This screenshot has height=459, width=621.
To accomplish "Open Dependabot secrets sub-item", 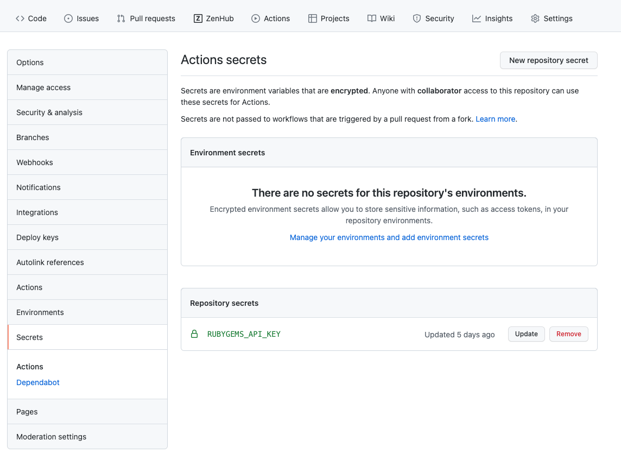I will point(38,382).
